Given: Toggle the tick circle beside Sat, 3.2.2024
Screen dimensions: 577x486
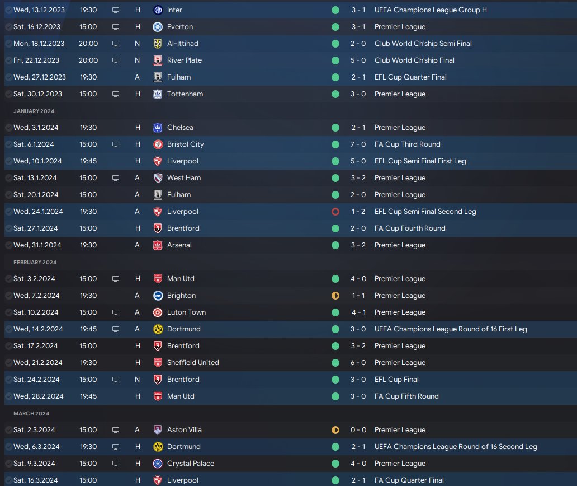Looking at the screenshot, I should (8, 279).
